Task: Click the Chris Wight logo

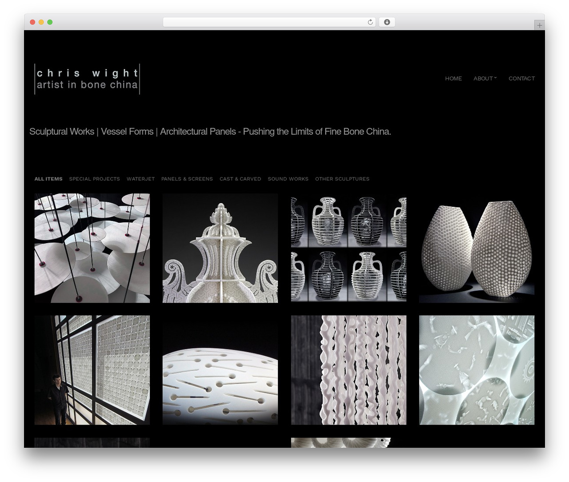Action: tap(87, 79)
